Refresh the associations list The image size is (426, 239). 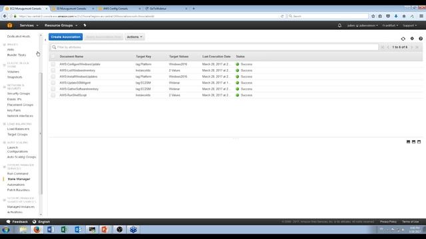point(403,39)
